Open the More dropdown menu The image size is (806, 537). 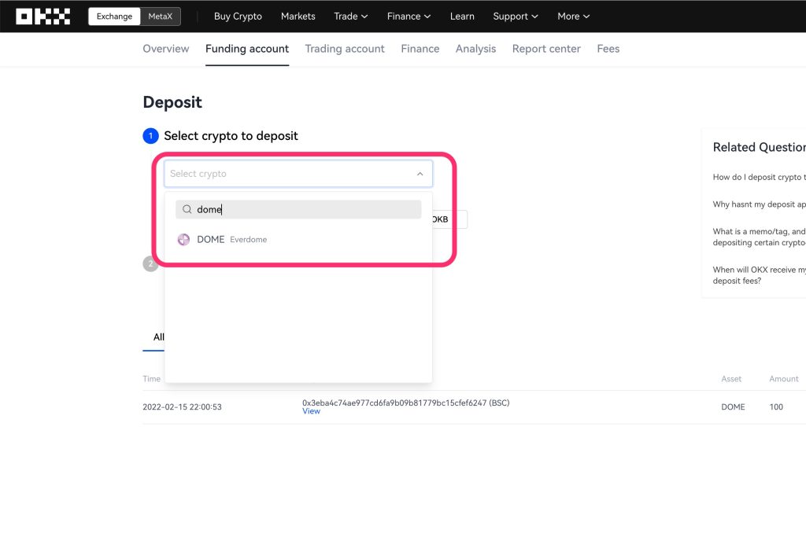(x=573, y=17)
